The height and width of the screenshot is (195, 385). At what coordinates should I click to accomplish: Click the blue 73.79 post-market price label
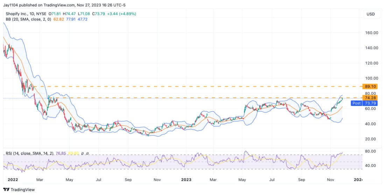(370, 103)
